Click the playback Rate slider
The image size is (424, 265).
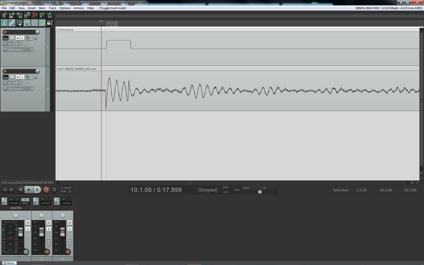260,192
